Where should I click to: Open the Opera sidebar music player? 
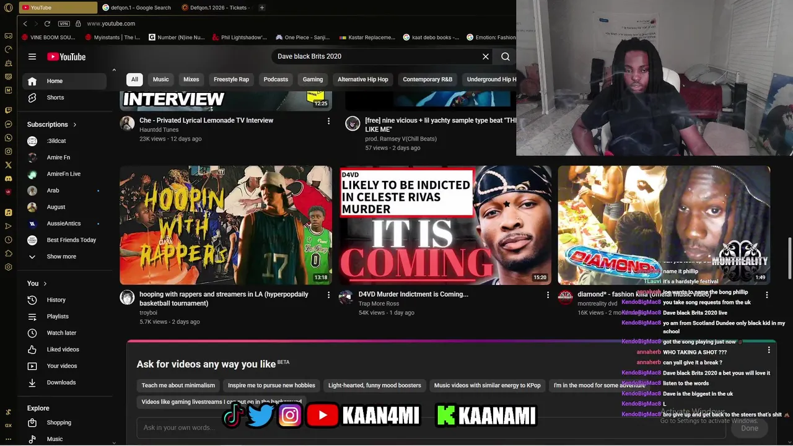8,212
